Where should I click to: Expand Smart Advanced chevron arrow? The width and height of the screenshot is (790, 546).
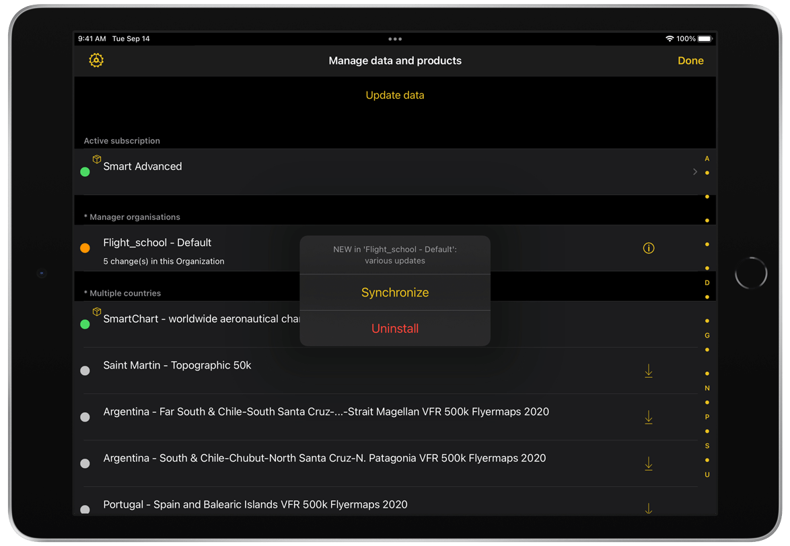pyautogui.click(x=694, y=171)
